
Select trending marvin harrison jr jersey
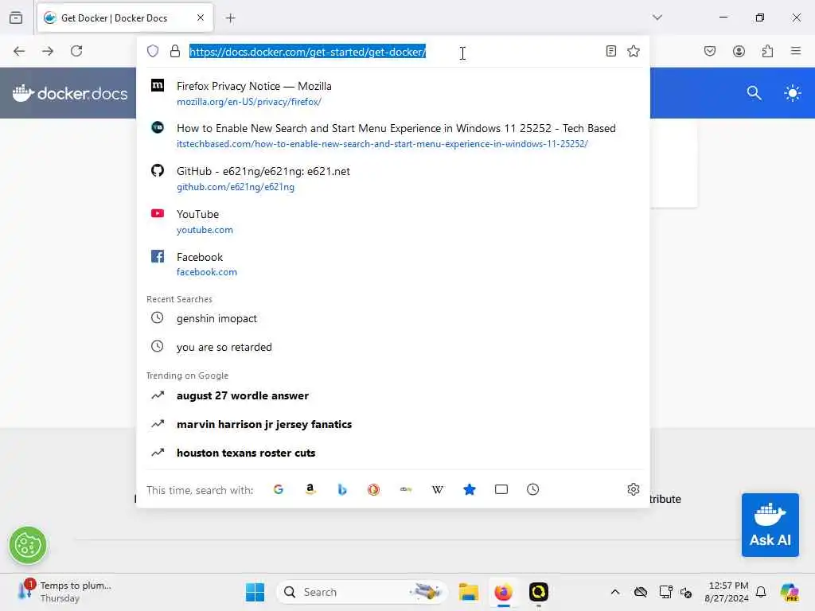[x=393, y=424]
